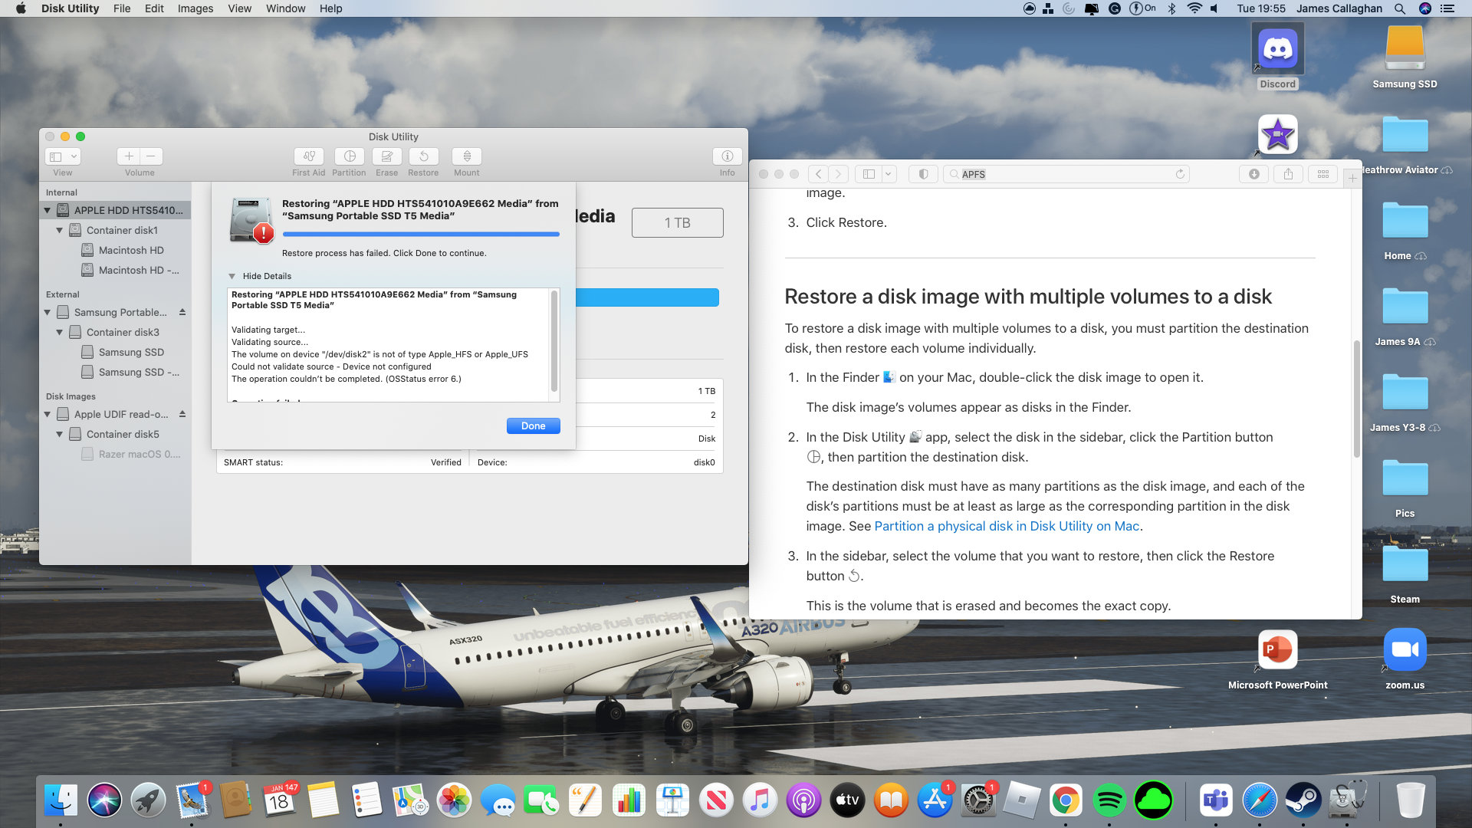Click the add volume plus button
The image size is (1472, 828).
[129, 156]
